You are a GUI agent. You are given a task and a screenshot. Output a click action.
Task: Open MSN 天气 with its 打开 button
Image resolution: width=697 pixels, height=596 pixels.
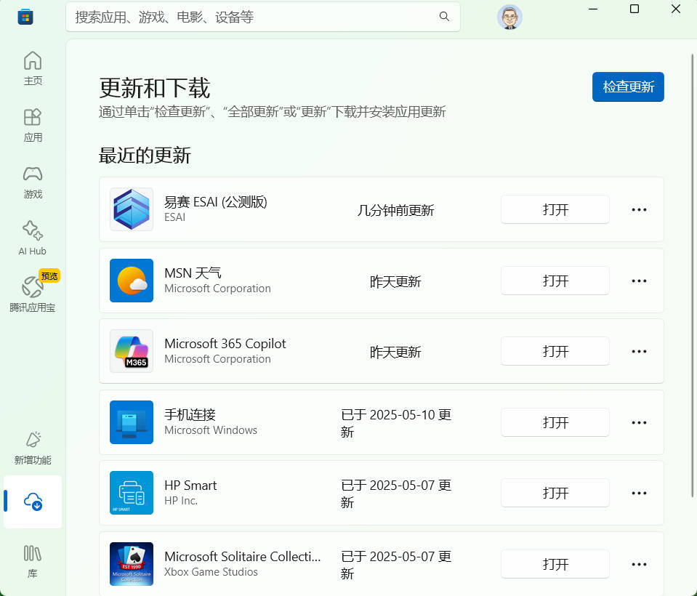point(555,281)
